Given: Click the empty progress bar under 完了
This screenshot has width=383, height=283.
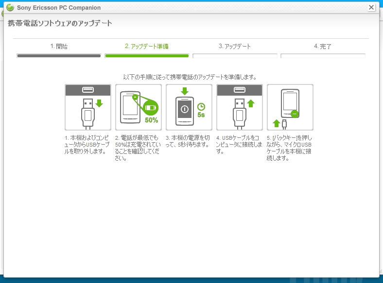Looking at the screenshot, I should click(x=323, y=56).
